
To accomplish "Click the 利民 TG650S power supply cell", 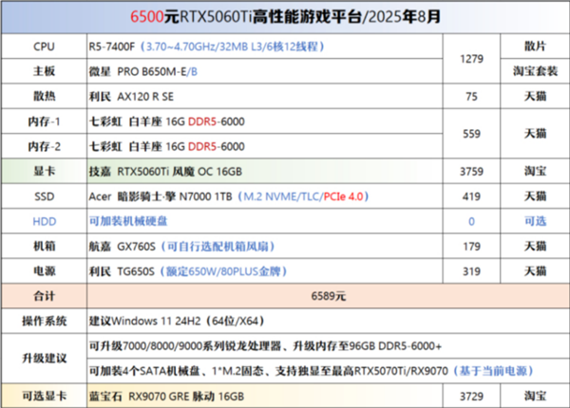I will (x=265, y=271).
